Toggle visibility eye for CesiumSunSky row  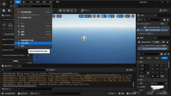tap(138, 30)
